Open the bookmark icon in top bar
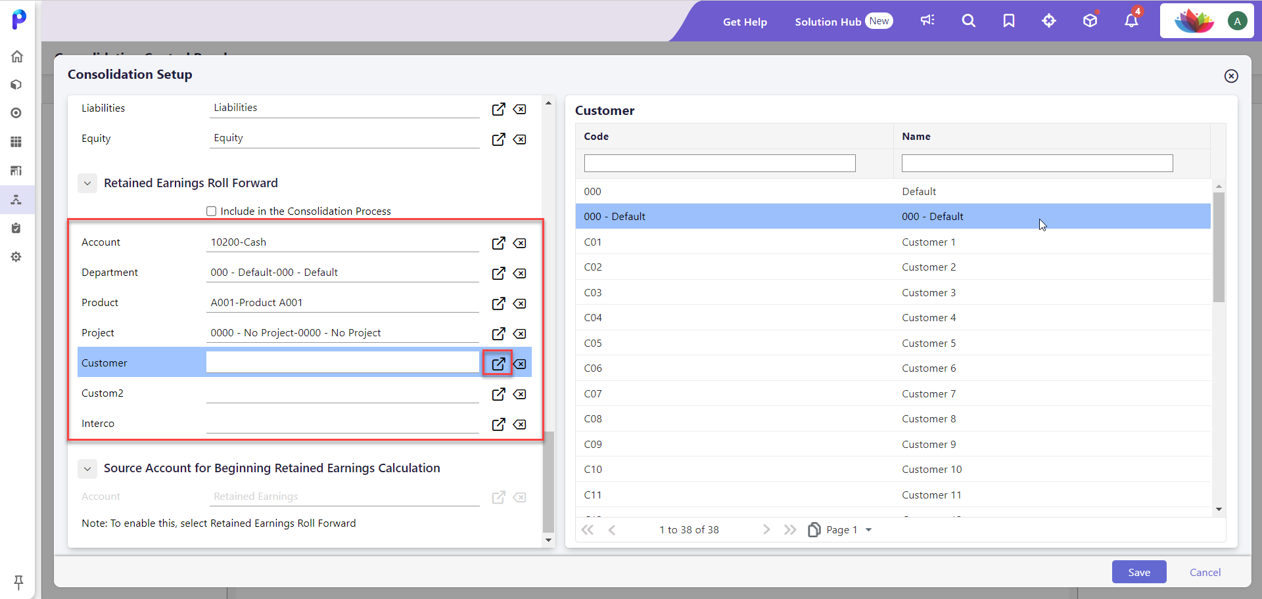 (1009, 21)
